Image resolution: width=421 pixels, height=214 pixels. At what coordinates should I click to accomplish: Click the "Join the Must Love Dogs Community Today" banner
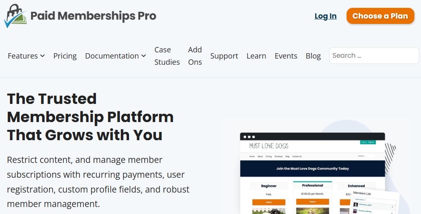(313, 169)
